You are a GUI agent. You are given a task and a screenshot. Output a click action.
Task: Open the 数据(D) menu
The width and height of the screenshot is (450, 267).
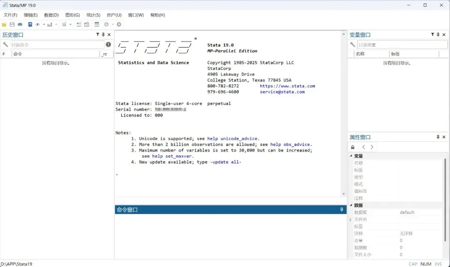(51, 15)
